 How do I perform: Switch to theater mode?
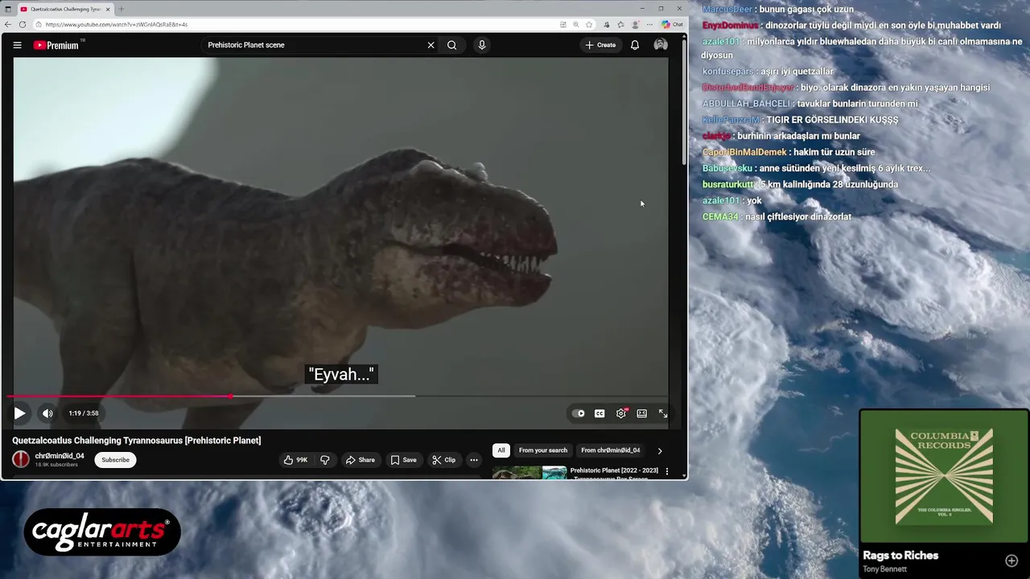[641, 413]
